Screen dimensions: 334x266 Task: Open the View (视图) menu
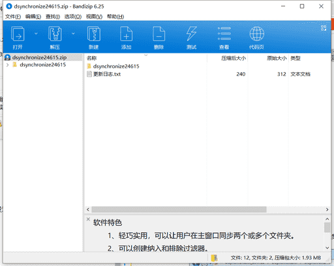(94, 17)
